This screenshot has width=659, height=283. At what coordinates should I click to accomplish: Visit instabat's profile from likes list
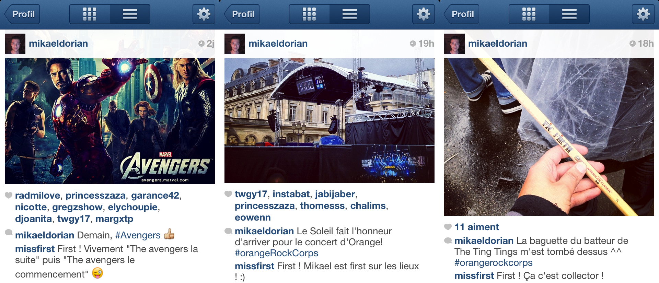coord(291,194)
